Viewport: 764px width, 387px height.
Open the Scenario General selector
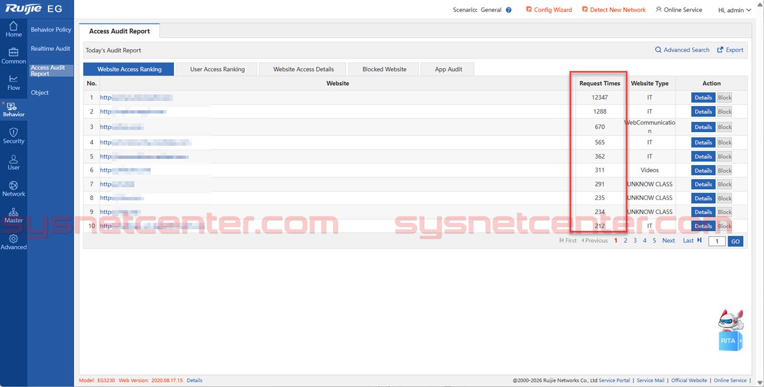click(x=490, y=9)
